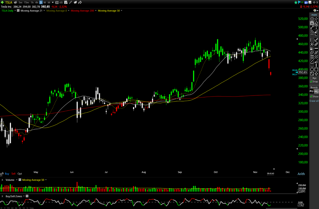Viewport: 319px width, 209px height.
Task: Select the D daily timeframe
Action: (41, 2)
